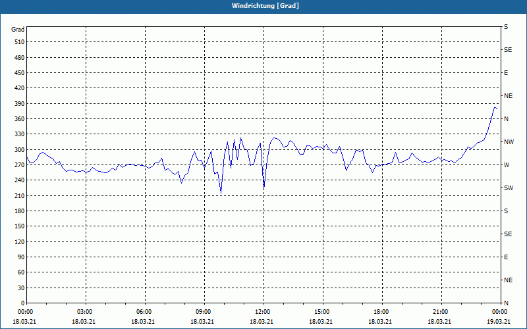527x329 pixels.
Task: Click the 09:00 time axis label
Action: tap(204, 312)
